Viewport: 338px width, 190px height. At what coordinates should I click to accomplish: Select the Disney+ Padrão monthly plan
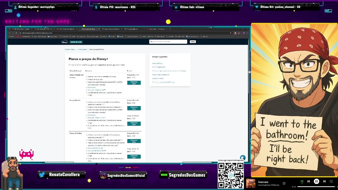(134, 108)
